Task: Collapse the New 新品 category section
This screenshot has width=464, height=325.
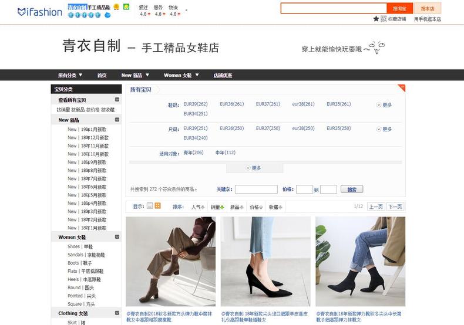Action: [x=117, y=120]
